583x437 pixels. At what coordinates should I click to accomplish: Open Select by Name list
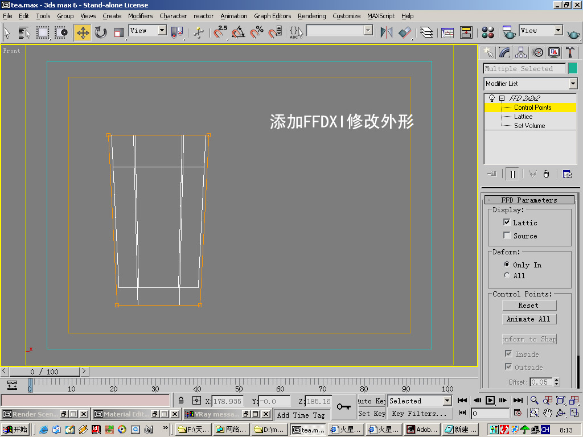(24, 32)
